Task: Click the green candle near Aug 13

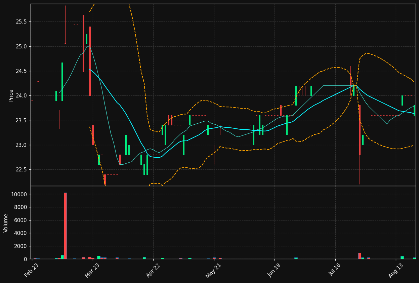Action: (402, 100)
